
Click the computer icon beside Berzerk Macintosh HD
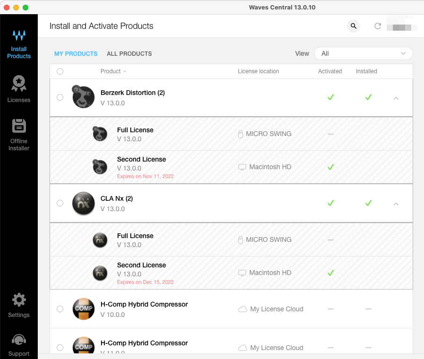tap(242, 167)
